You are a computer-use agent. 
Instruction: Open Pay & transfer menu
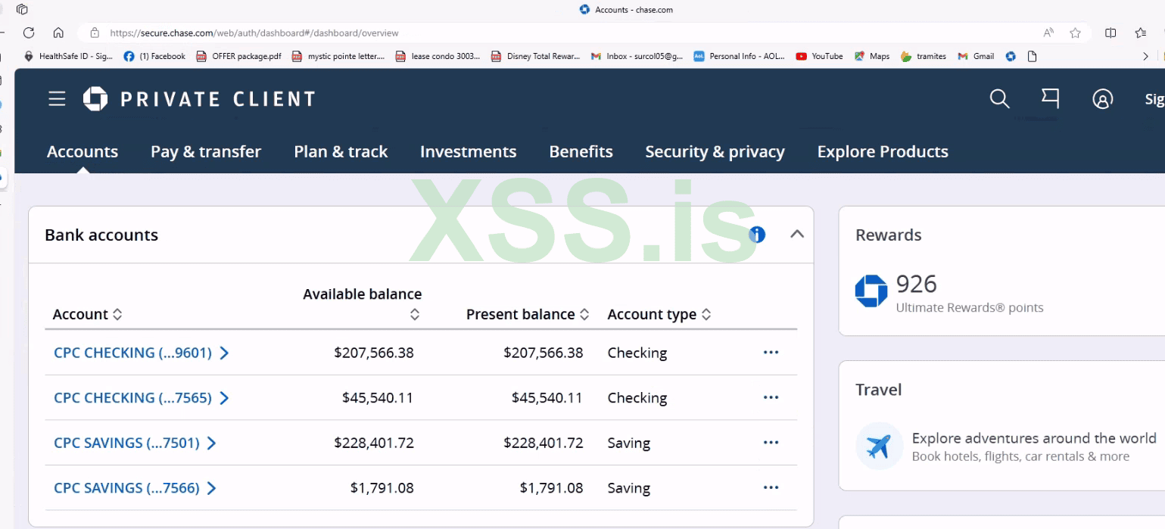pyautogui.click(x=206, y=151)
